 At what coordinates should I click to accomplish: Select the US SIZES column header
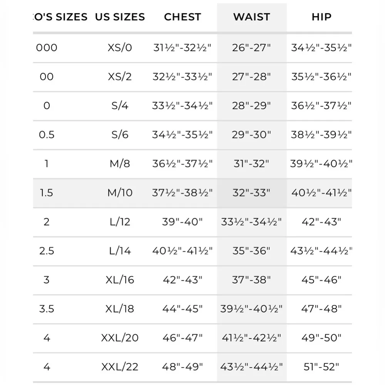[120, 17]
